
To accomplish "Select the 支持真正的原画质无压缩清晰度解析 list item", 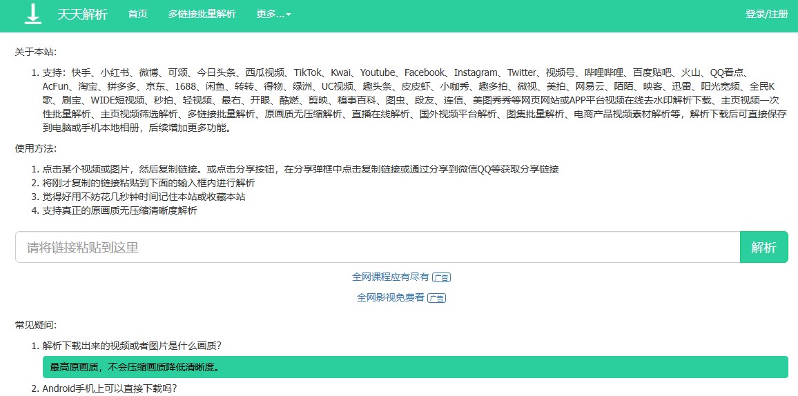I will (119, 210).
